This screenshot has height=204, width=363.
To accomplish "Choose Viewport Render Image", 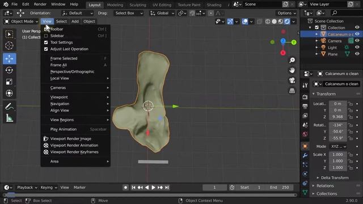I will (x=75, y=139).
